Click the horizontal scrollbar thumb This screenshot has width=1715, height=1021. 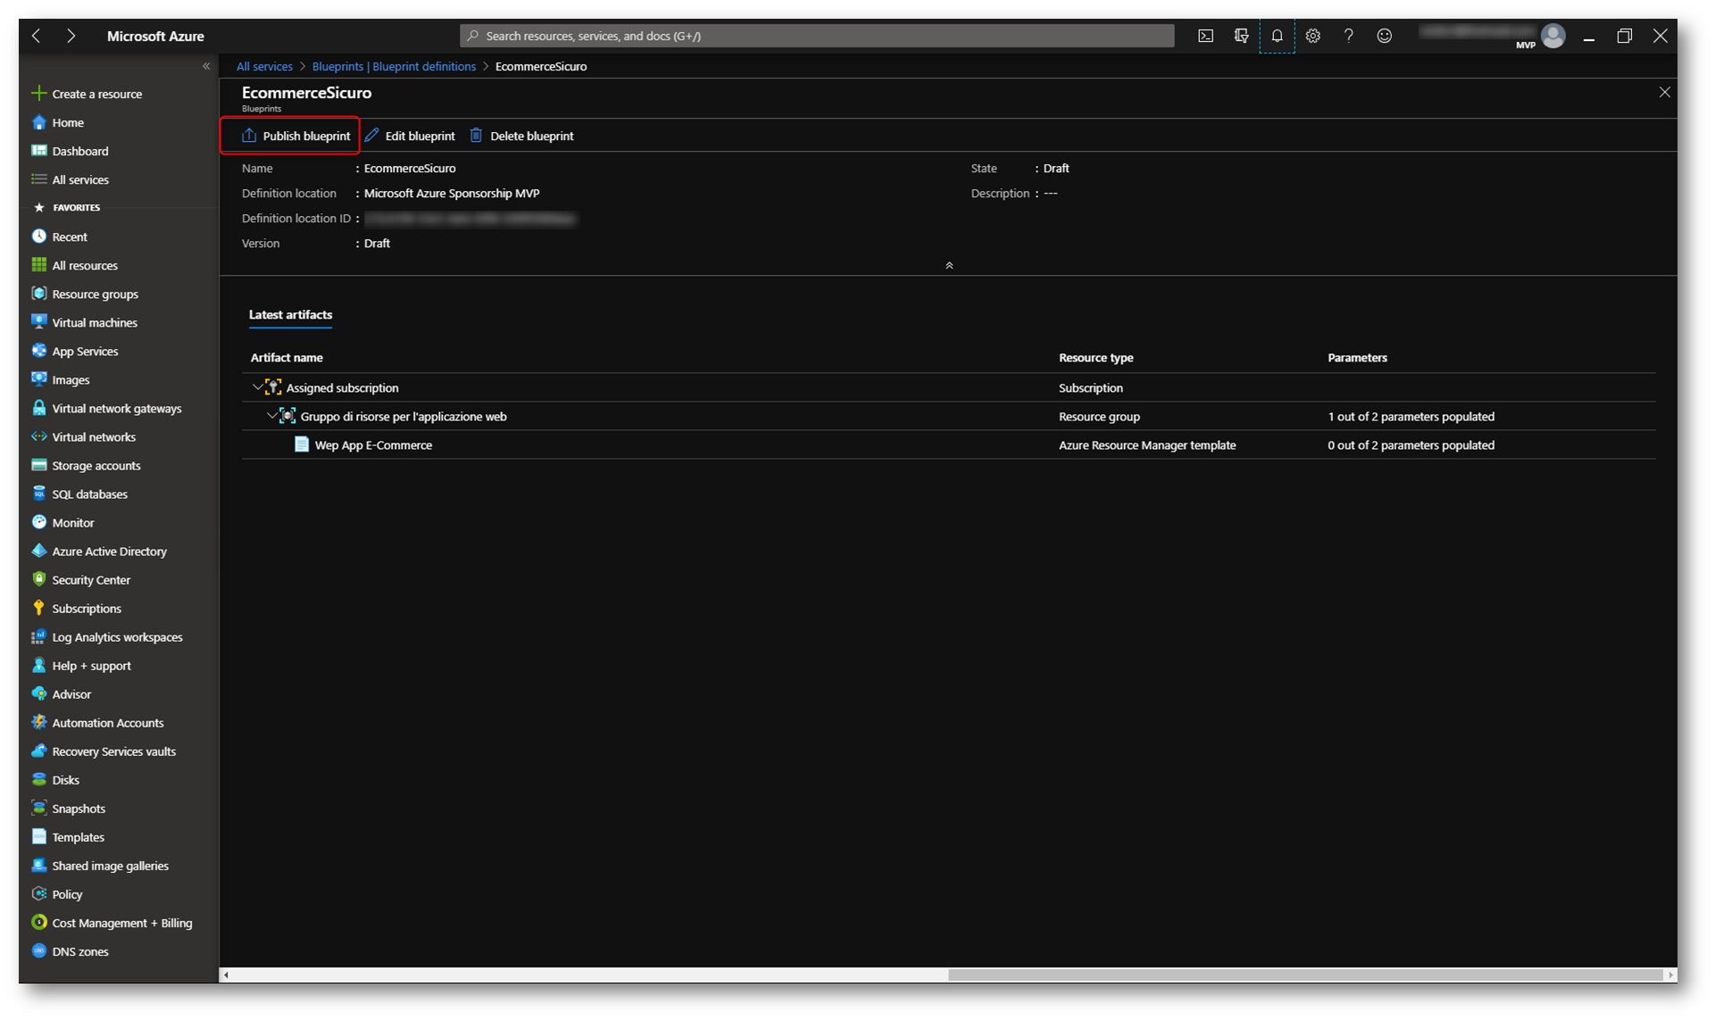click(1304, 975)
